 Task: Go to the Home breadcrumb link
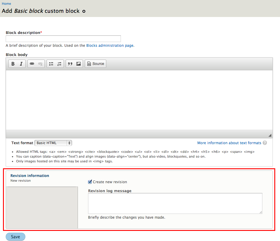click(7, 4)
